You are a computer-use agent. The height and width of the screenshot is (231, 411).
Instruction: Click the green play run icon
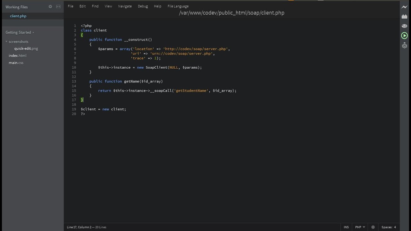click(405, 36)
